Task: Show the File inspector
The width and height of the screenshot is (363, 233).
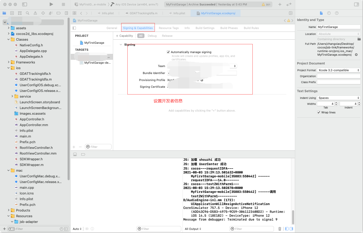Action: [x=321, y=13]
